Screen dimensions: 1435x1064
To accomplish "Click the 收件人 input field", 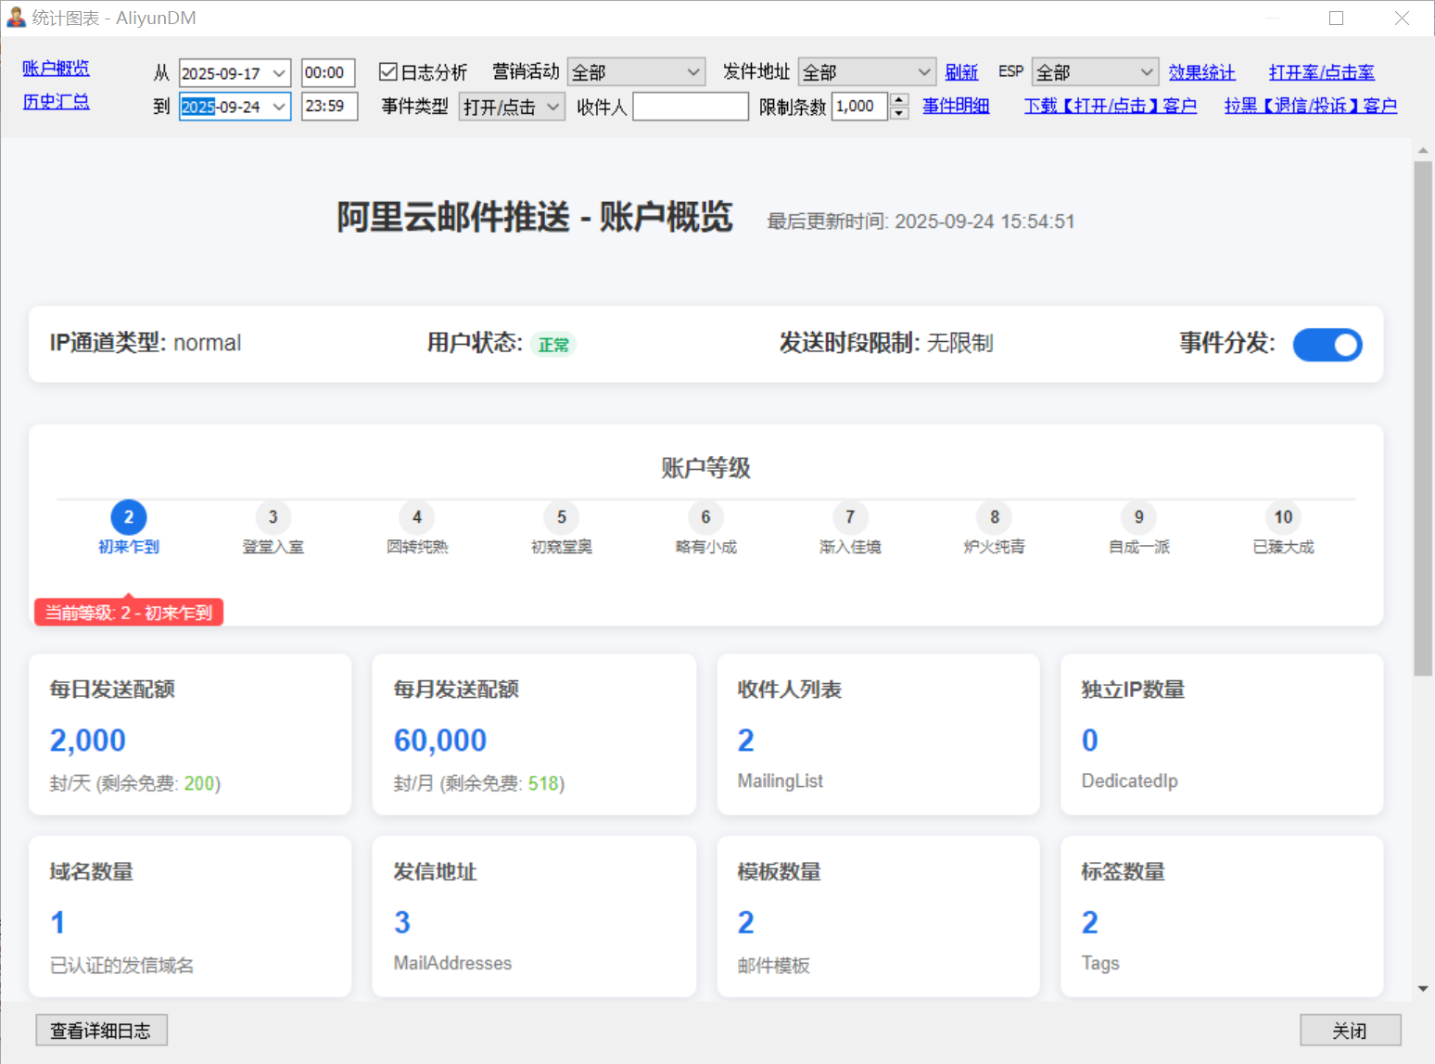I will point(690,107).
